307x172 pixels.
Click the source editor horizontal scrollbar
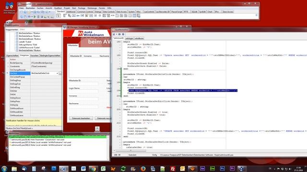tap(131, 151)
